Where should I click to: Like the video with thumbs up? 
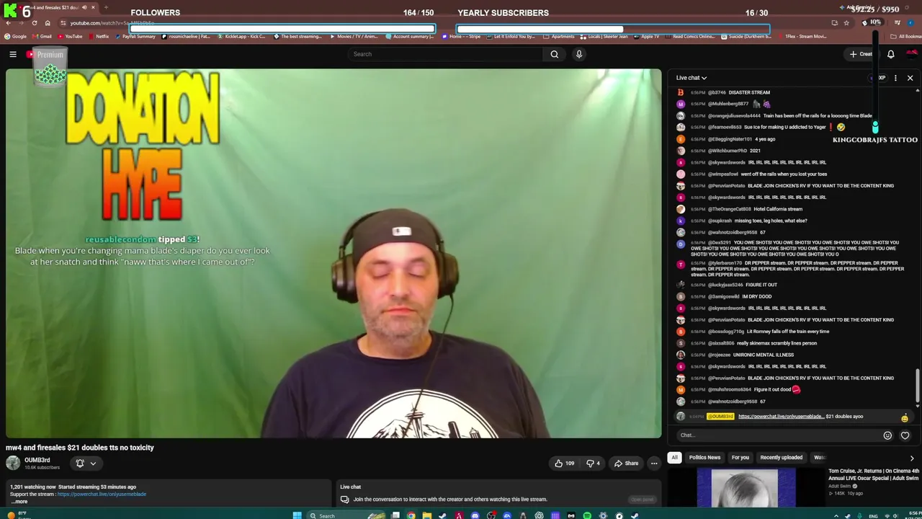(564, 463)
